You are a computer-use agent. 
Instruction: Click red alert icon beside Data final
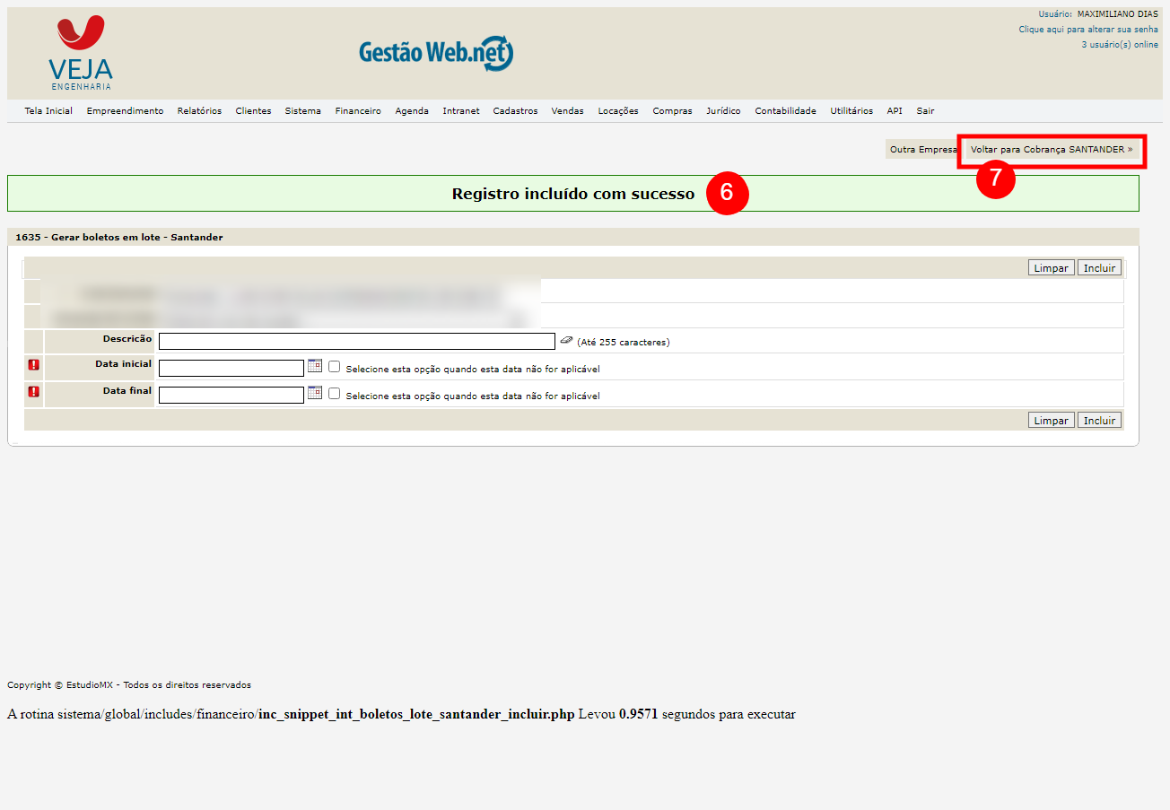tap(34, 392)
